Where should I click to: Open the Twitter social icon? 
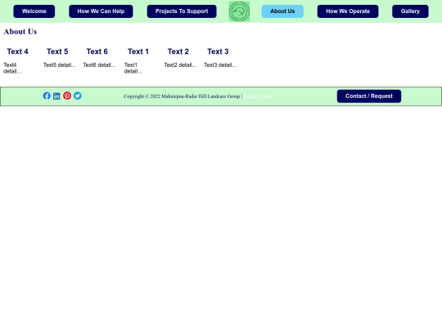pos(78,96)
